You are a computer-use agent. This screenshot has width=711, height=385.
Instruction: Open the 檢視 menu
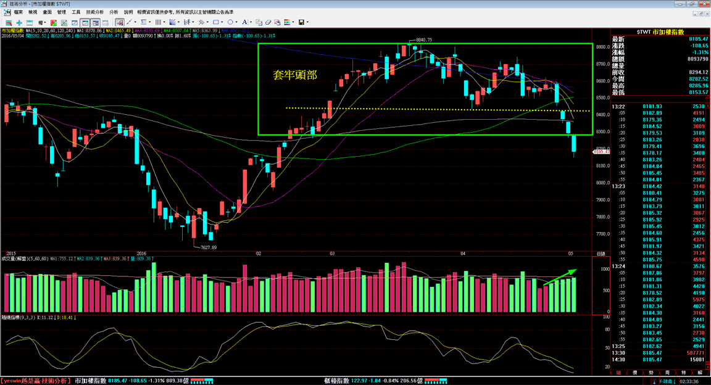click(x=33, y=12)
